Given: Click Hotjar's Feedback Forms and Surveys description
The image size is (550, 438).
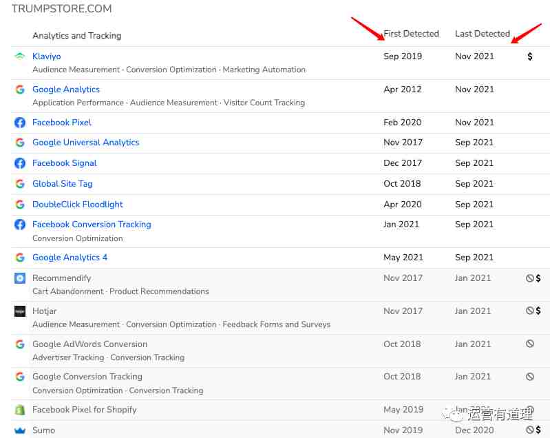Looking at the screenshot, I should point(277,324).
